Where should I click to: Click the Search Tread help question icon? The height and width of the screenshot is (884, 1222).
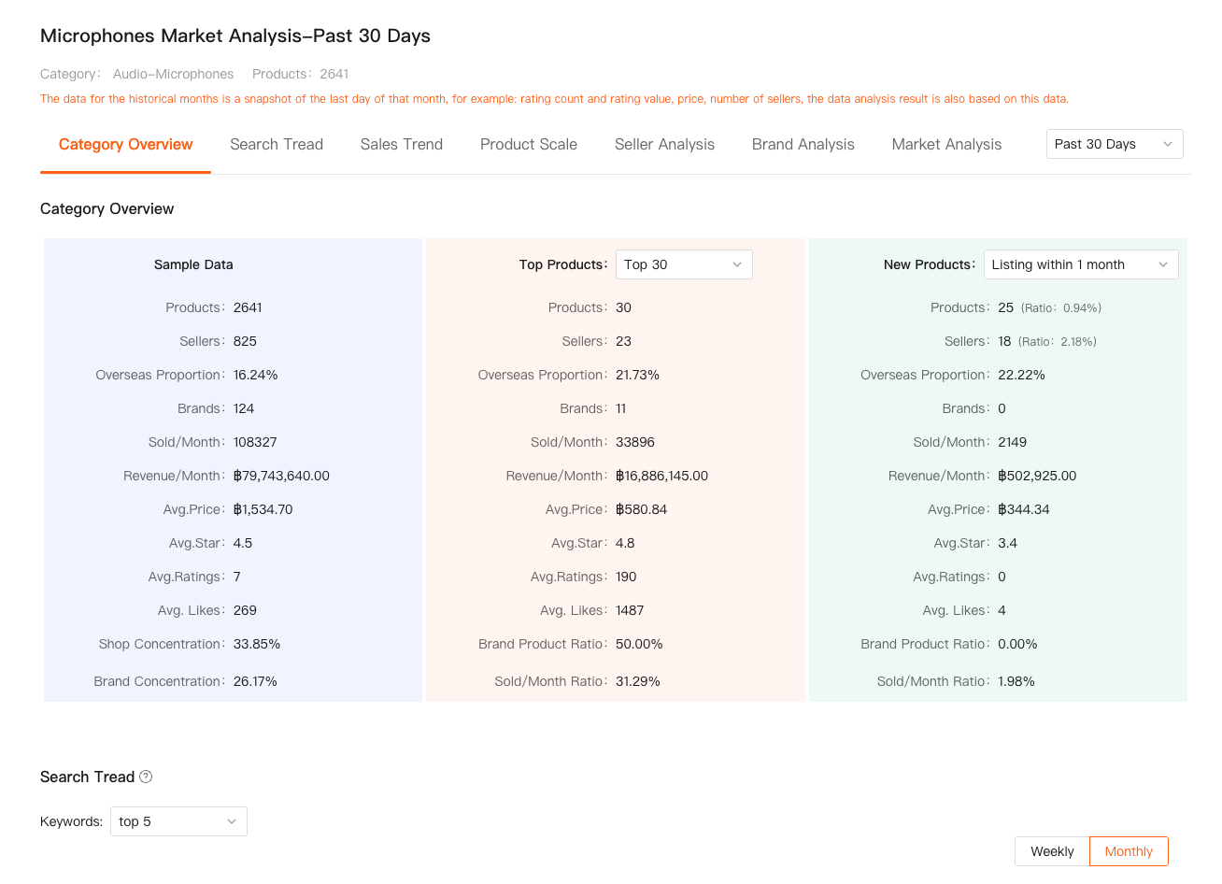[146, 777]
